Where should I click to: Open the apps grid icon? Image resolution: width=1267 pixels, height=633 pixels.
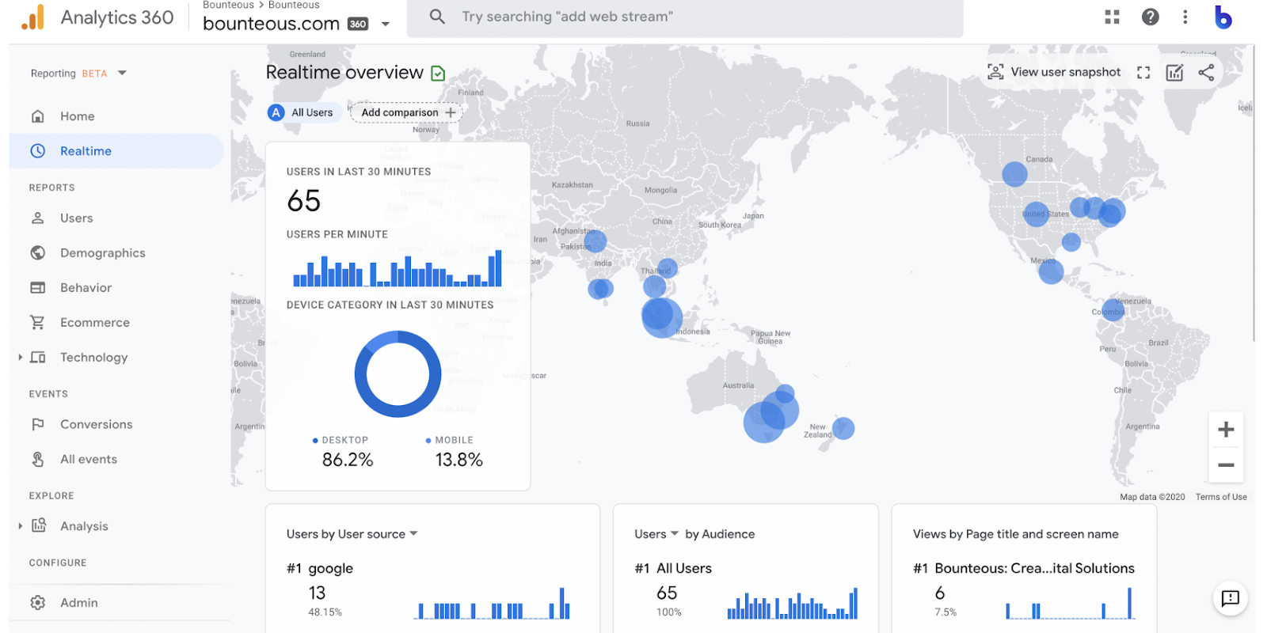(x=1112, y=17)
